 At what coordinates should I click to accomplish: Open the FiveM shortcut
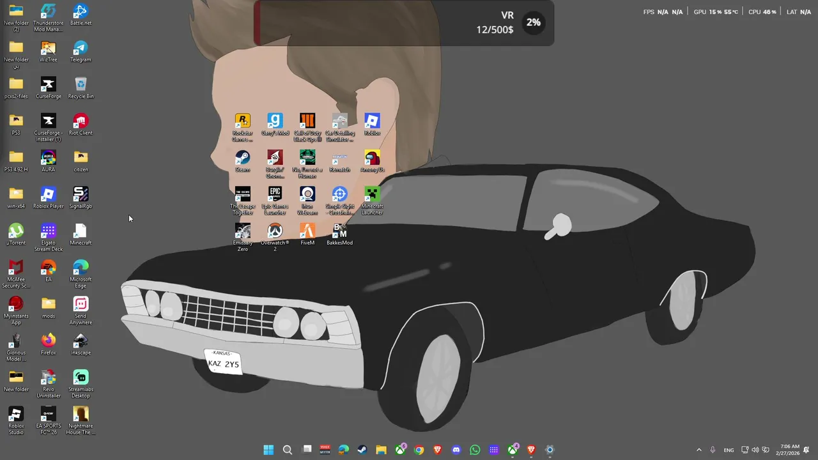coord(307,234)
